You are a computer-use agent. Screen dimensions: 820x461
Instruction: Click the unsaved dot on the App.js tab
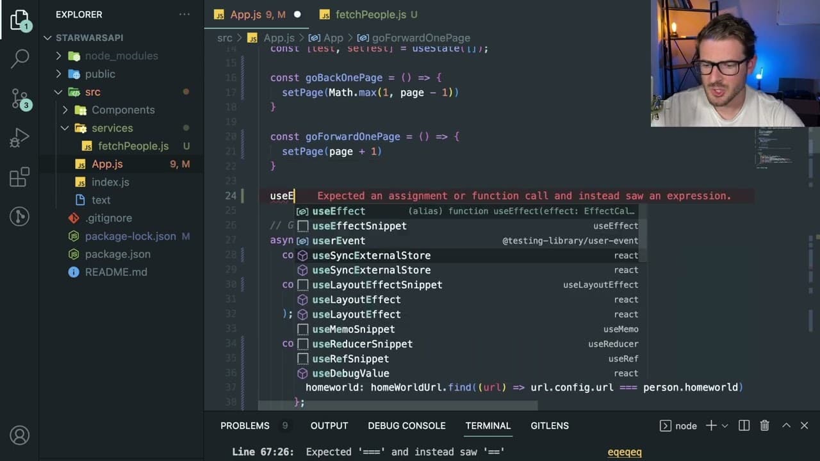pyautogui.click(x=297, y=14)
